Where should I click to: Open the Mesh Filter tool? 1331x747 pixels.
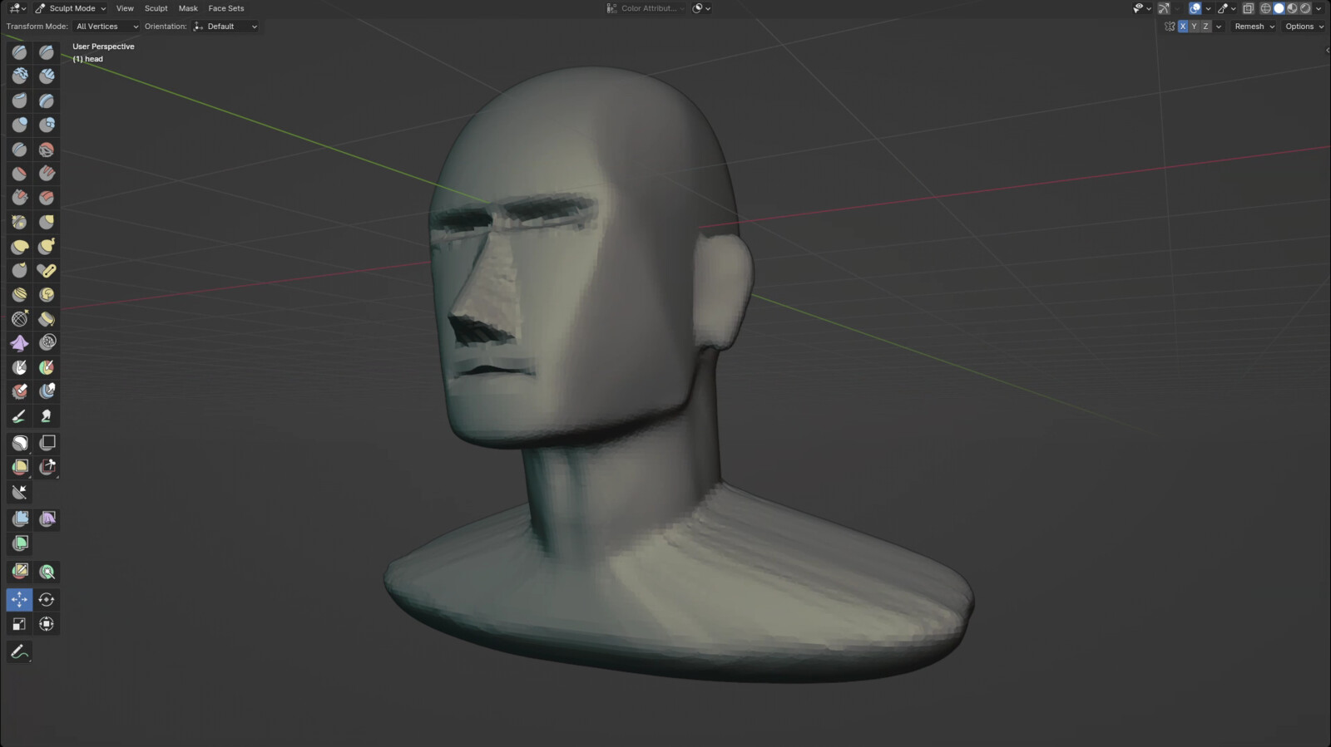[19, 519]
